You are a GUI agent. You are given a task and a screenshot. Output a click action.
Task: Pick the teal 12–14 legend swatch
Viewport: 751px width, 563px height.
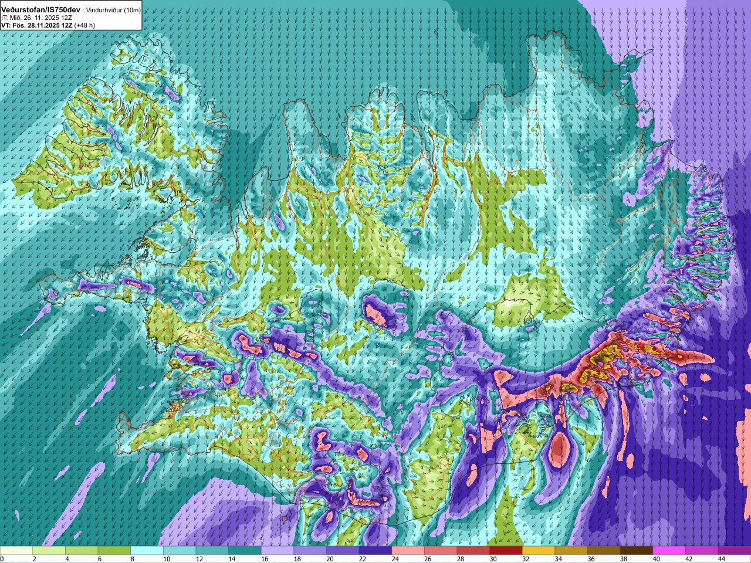click(212, 551)
